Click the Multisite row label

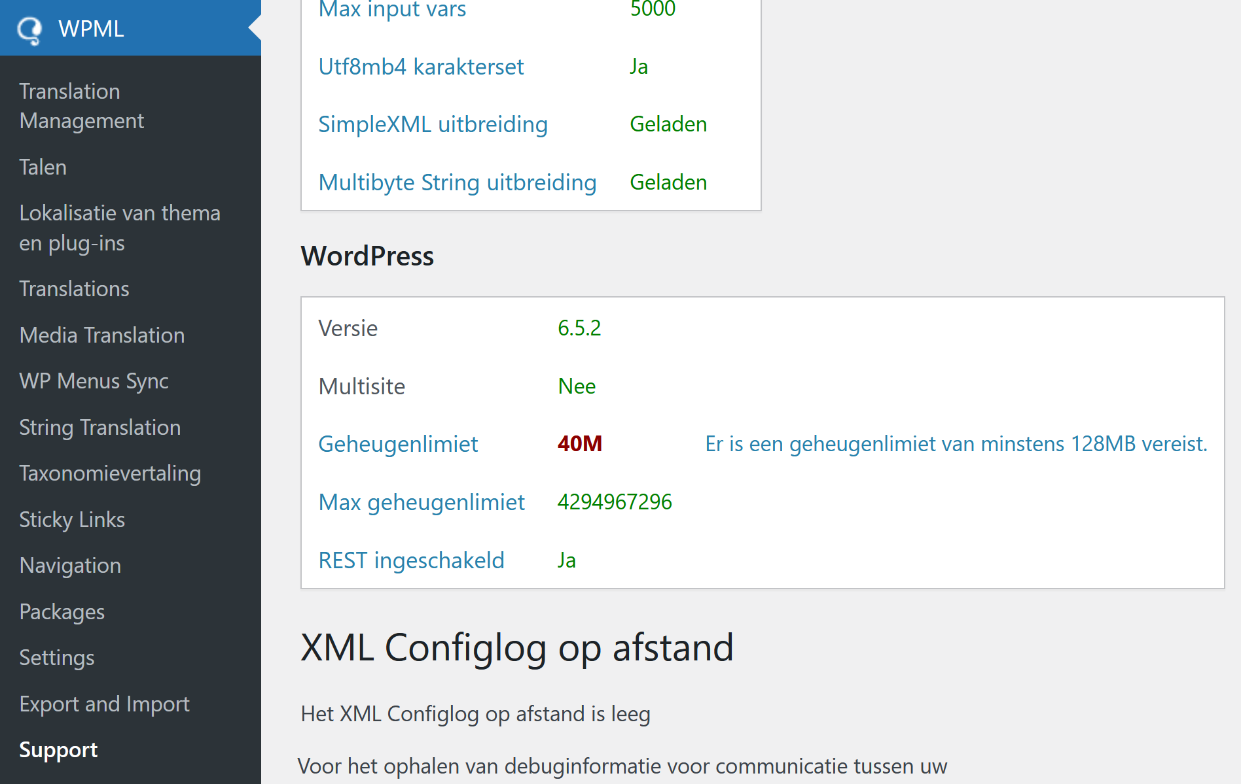[362, 386]
